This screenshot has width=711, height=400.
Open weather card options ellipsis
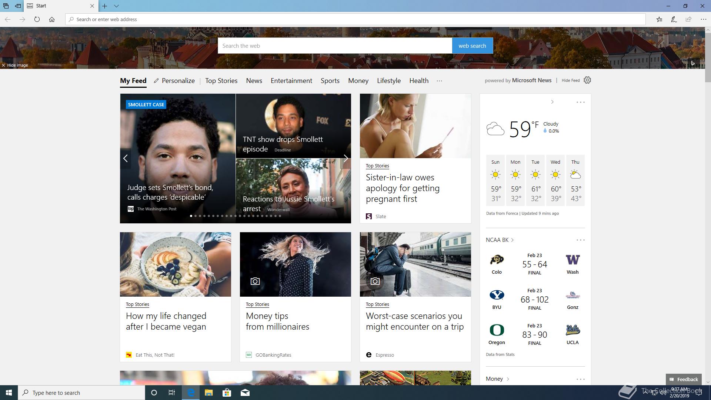580,102
